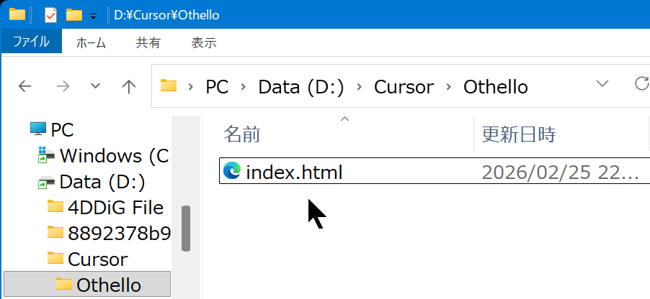The width and height of the screenshot is (650, 299).
Task: Switch to the ホーム ribbon tab
Action: pyautogui.click(x=91, y=42)
